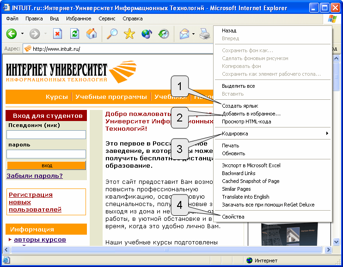343x267 pixels.
Task: Click the пароль input field
Action: point(46,154)
